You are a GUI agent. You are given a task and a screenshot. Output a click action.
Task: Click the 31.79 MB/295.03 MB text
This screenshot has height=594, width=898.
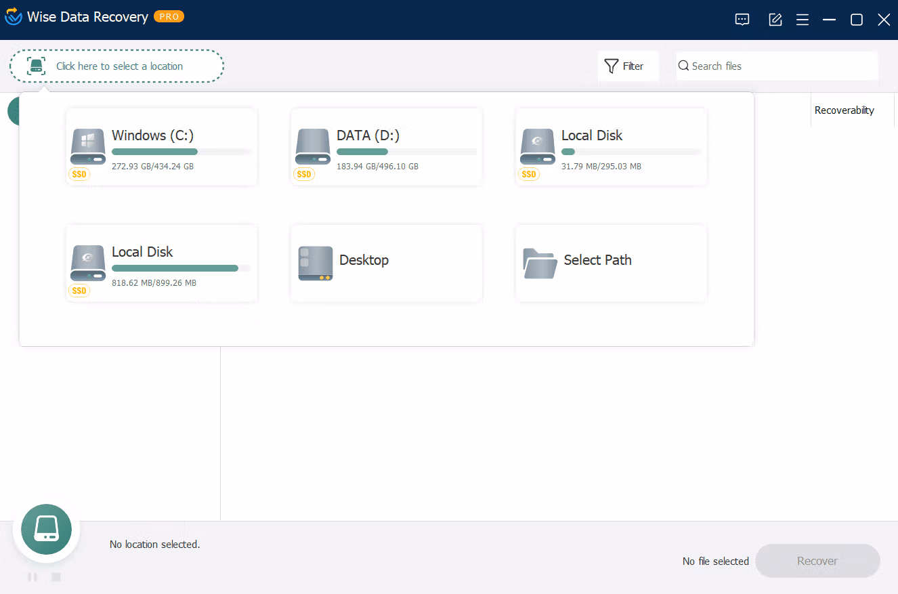pos(601,166)
